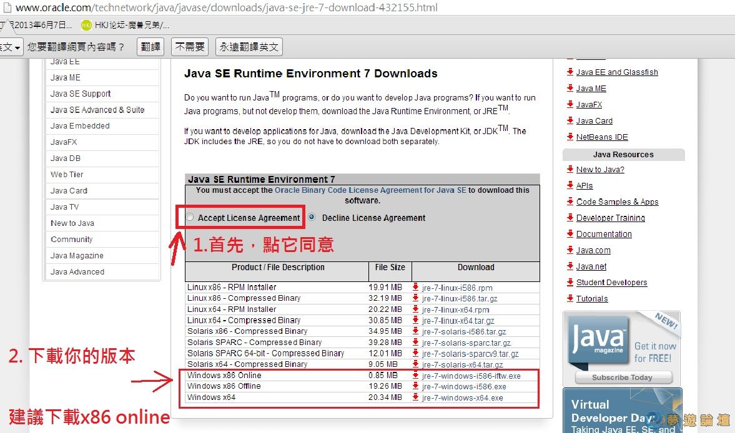Click red arrow icon beside Developer Training
This screenshot has width=735, height=433.
570,218
